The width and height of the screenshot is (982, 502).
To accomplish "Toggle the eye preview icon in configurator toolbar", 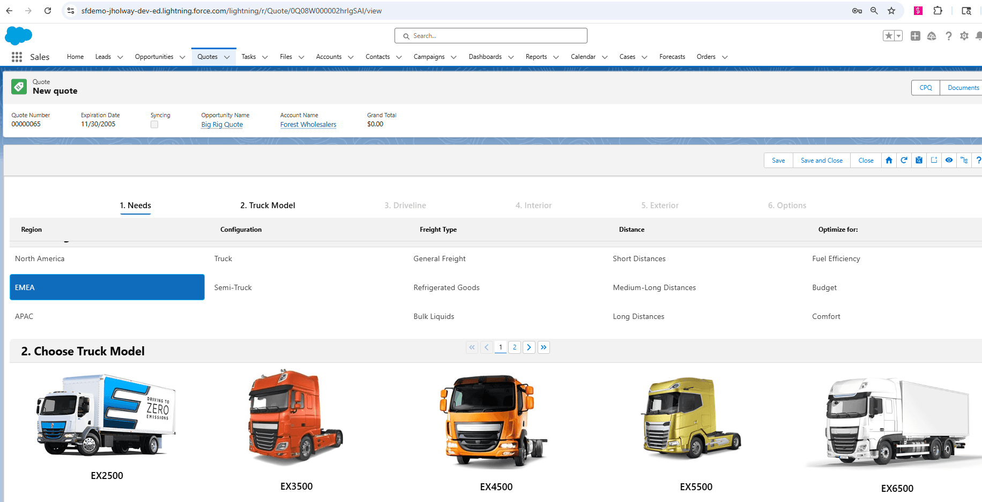I will [949, 160].
